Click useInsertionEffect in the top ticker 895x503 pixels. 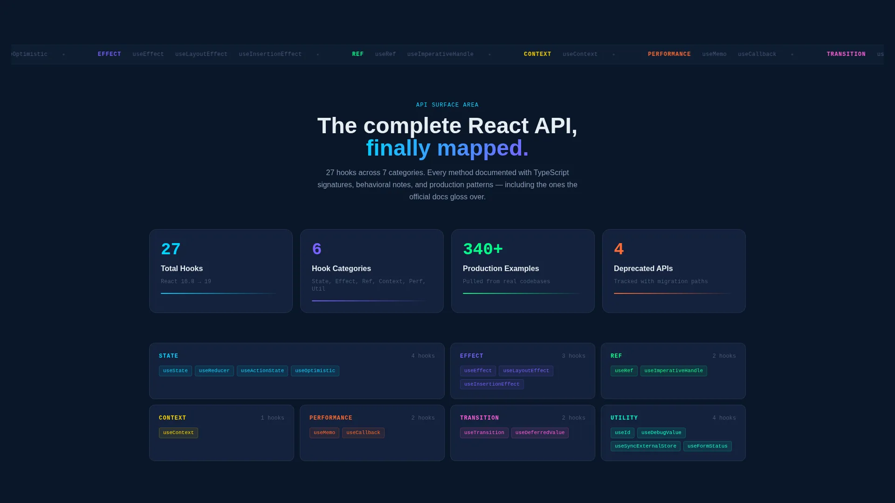pos(270,54)
